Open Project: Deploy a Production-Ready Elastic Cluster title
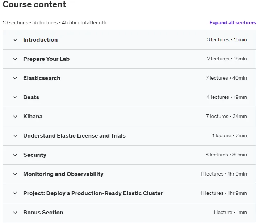The width and height of the screenshot is (256, 223). pos(93,193)
